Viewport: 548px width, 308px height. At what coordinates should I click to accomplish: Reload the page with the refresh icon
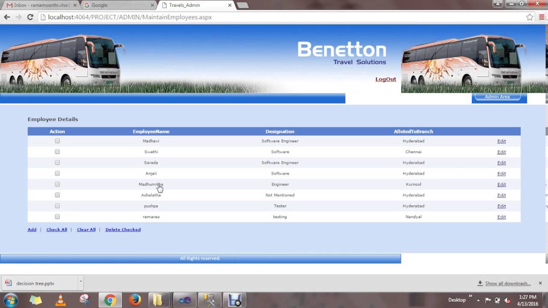pyautogui.click(x=30, y=17)
